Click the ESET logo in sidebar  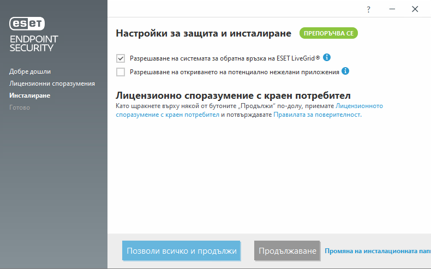(x=27, y=23)
